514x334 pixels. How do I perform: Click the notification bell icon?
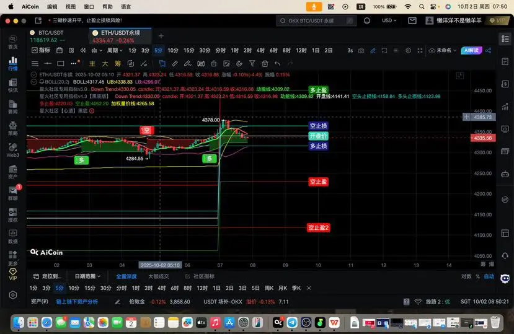[367, 20]
